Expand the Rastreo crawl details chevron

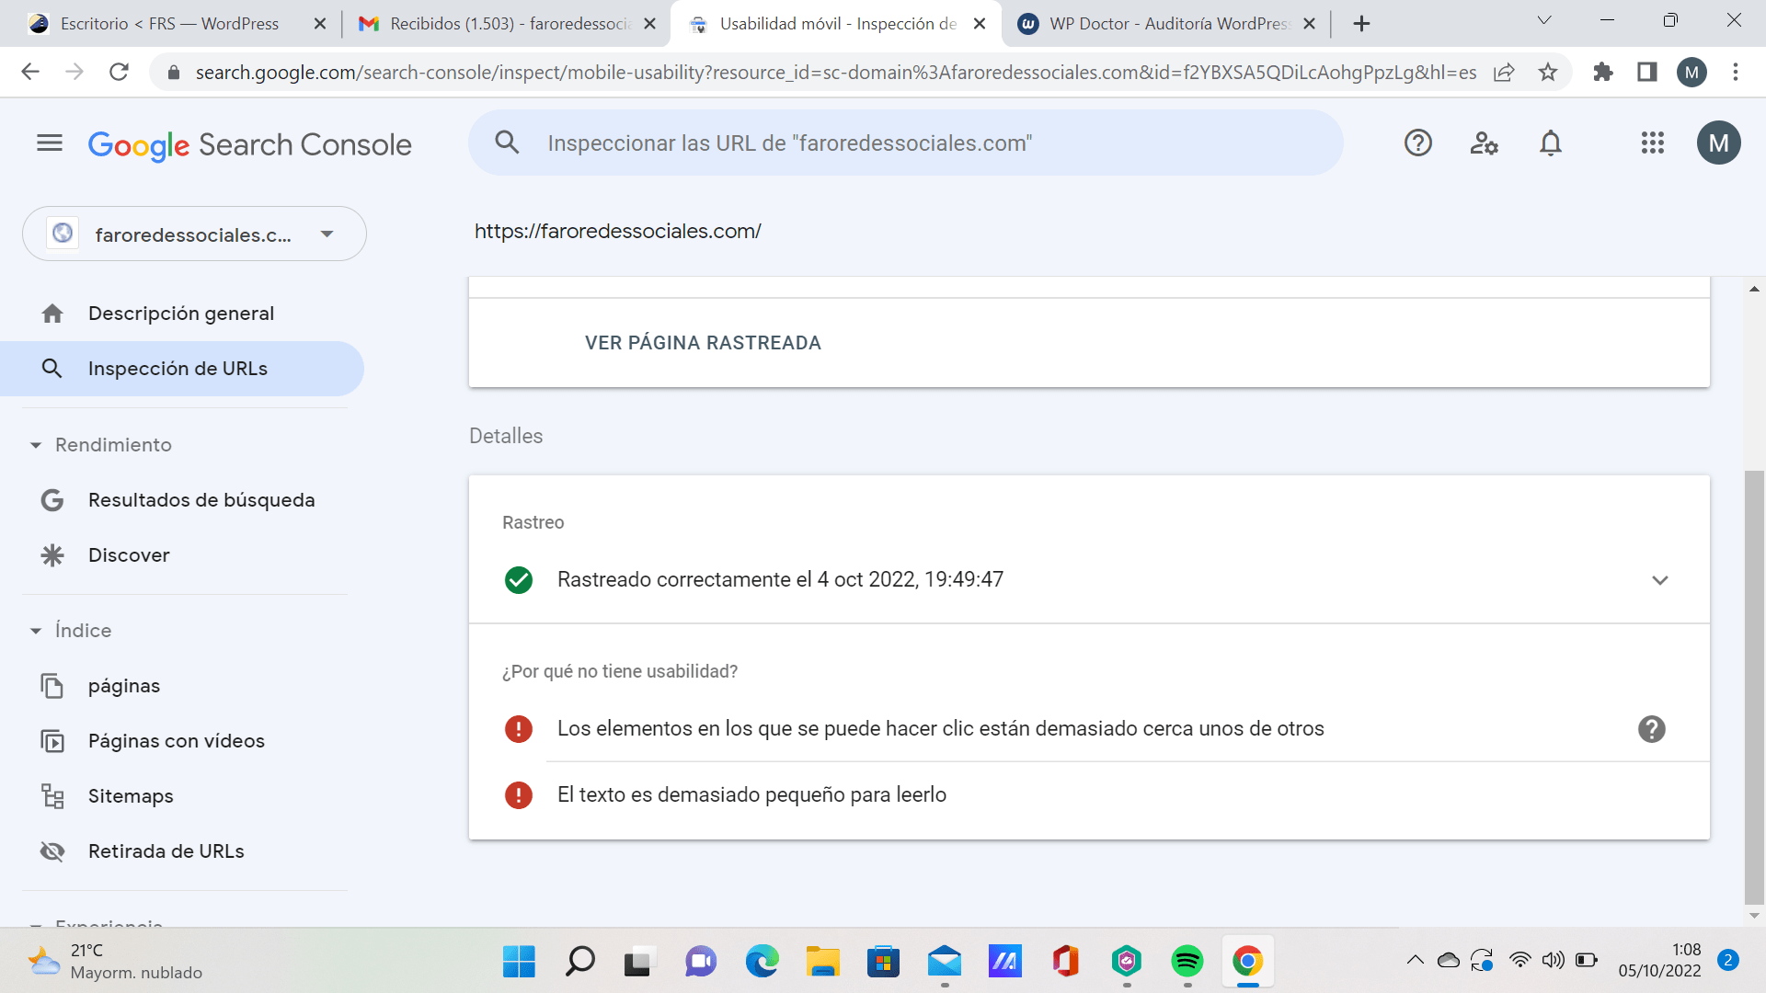(x=1659, y=580)
